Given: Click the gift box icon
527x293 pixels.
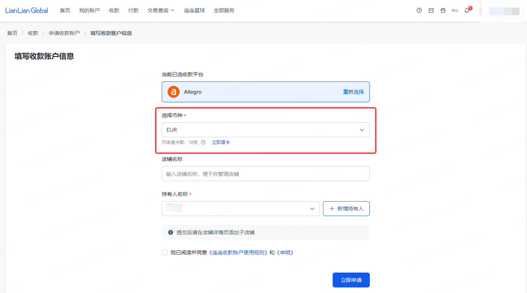Looking at the screenshot, I should coord(443,10).
